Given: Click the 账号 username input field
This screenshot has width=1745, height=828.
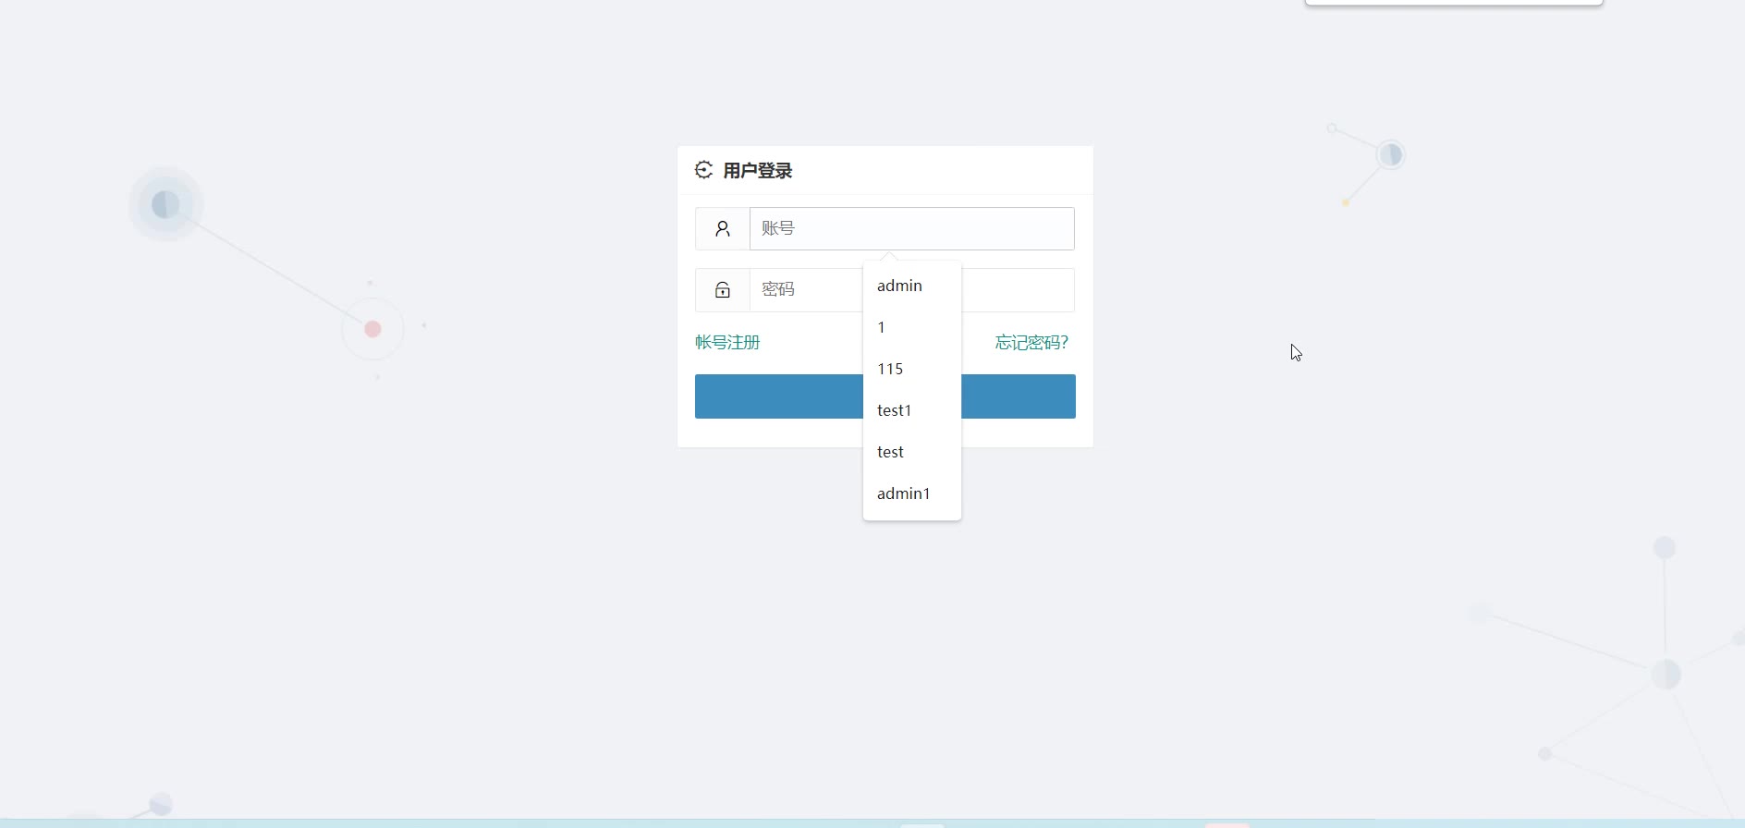Looking at the screenshot, I should [911, 228].
